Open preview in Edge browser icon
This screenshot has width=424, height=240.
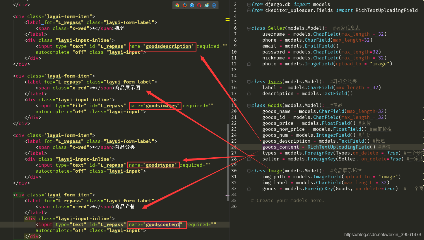click(x=214, y=5)
